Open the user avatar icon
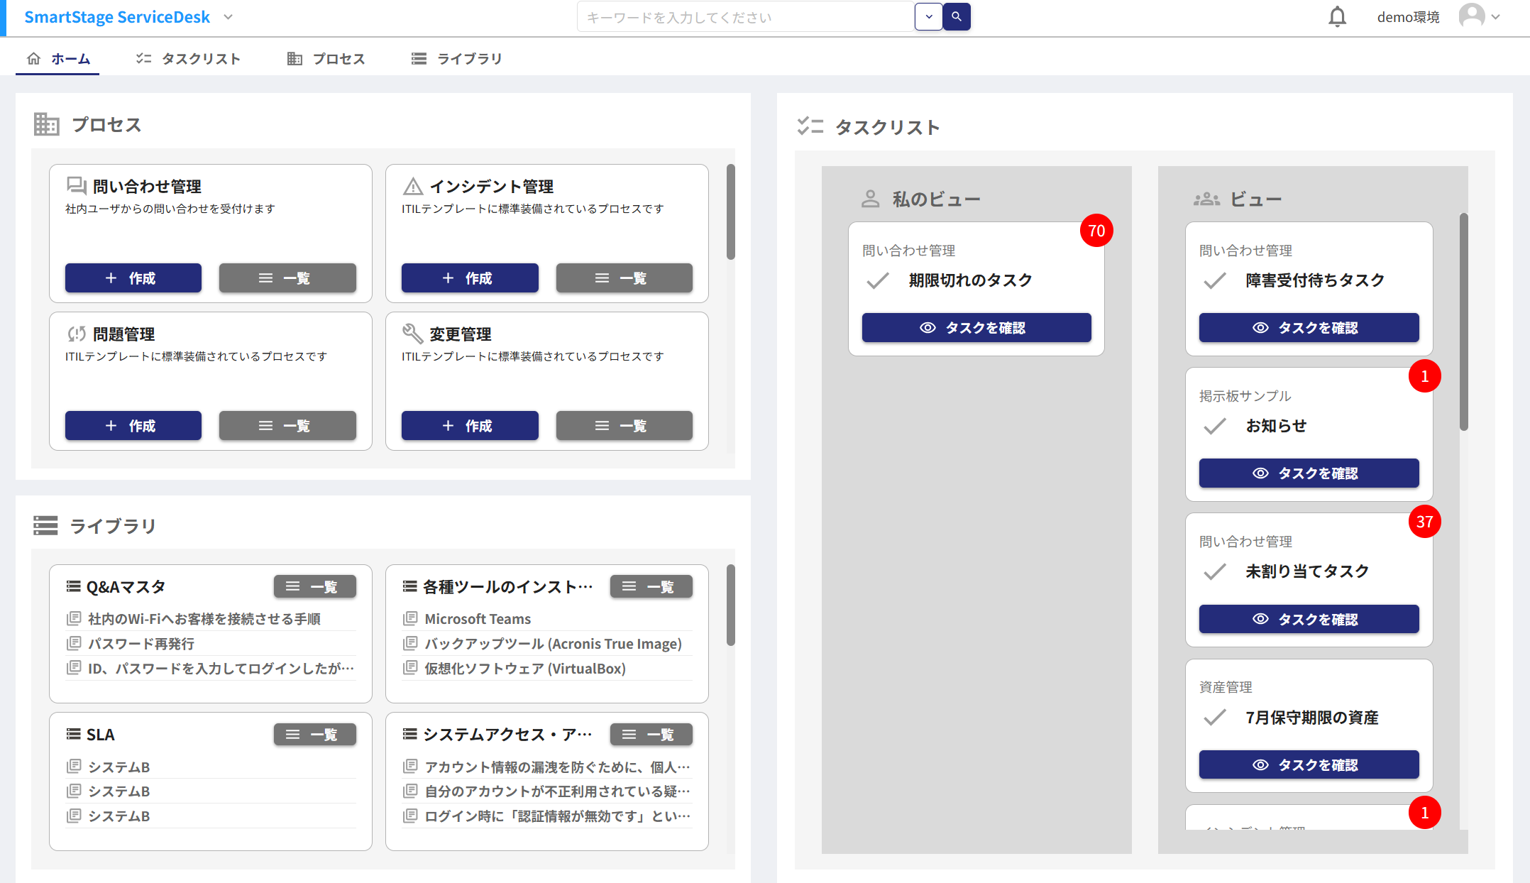 pyautogui.click(x=1473, y=16)
